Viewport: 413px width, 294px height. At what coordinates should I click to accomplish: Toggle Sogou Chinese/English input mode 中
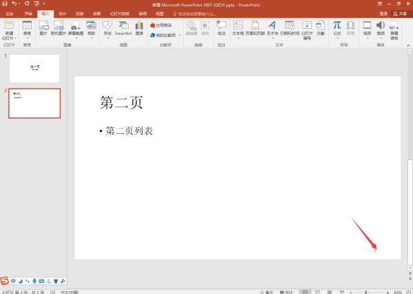(x=13, y=282)
